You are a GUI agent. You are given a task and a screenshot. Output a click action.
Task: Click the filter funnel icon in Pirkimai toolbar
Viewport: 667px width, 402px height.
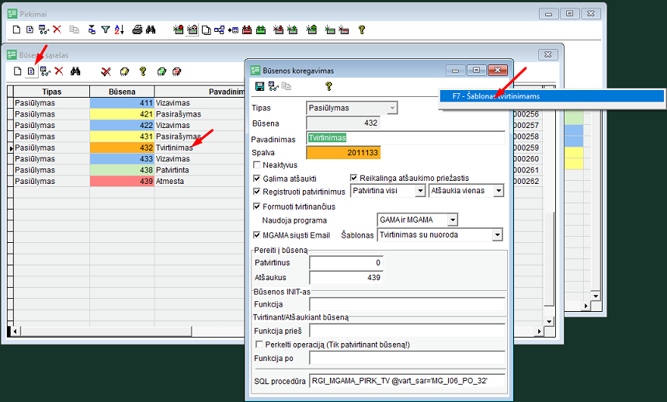click(x=105, y=30)
